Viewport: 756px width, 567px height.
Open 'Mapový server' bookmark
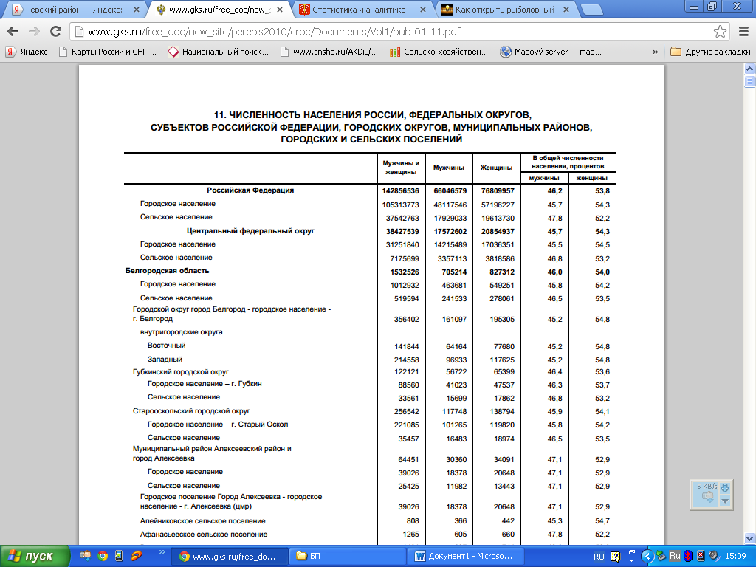coord(550,52)
